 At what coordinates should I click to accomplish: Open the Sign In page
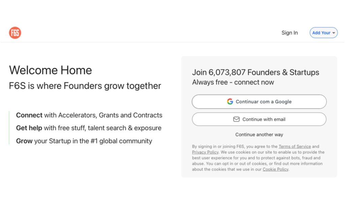tap(289, 33)
